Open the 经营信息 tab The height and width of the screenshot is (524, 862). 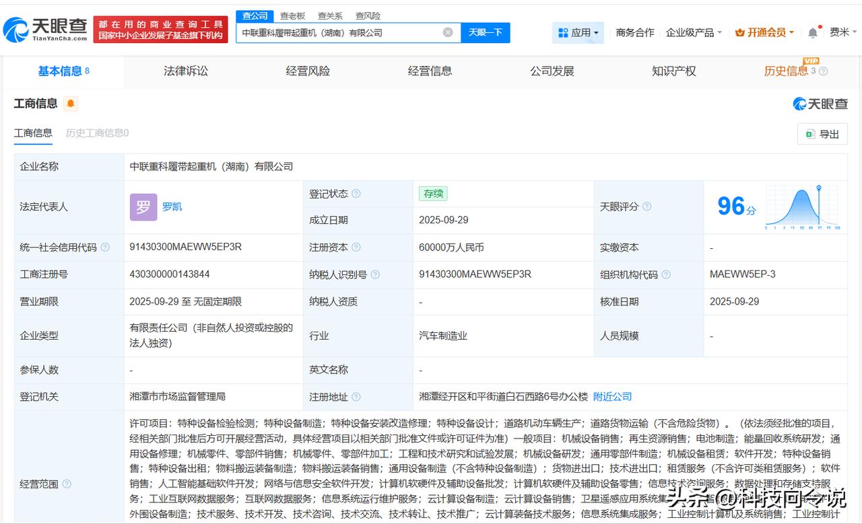[x=430, y=71]
